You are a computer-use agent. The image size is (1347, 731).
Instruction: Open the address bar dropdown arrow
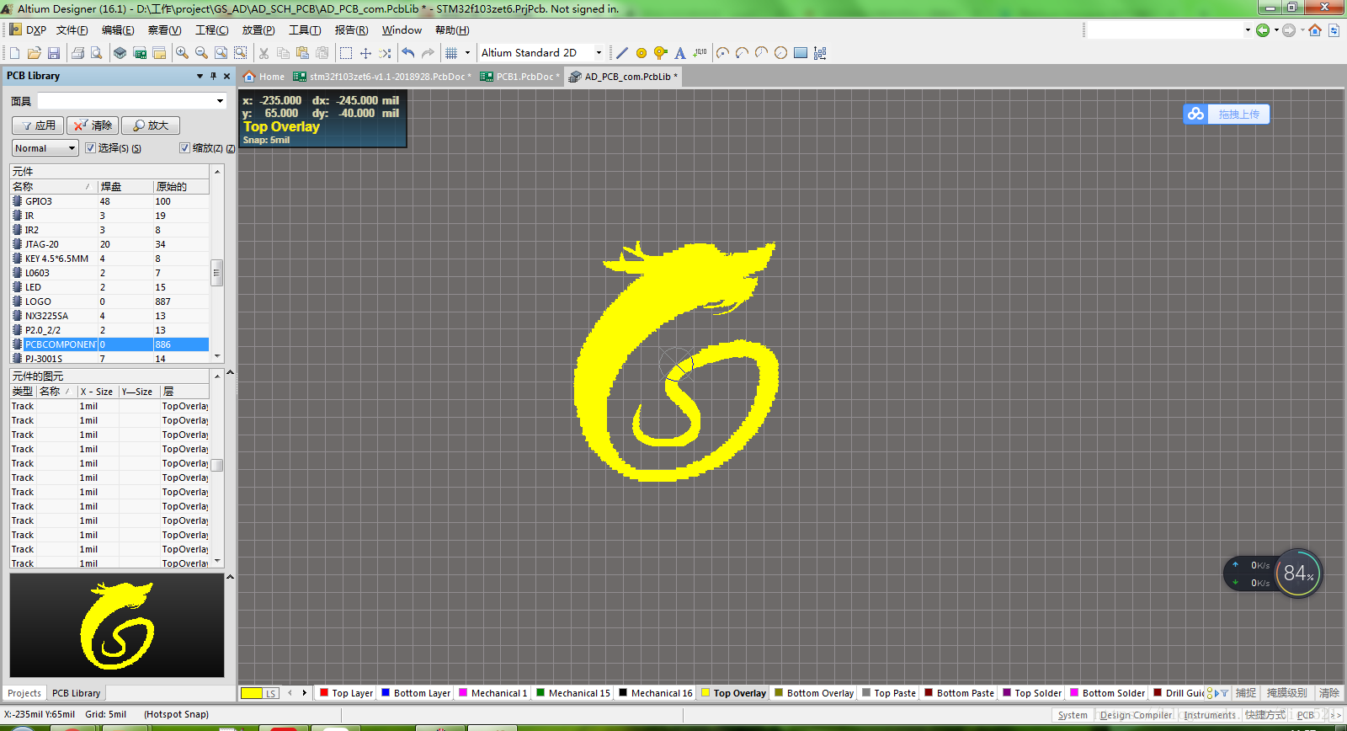[1248, 30]
